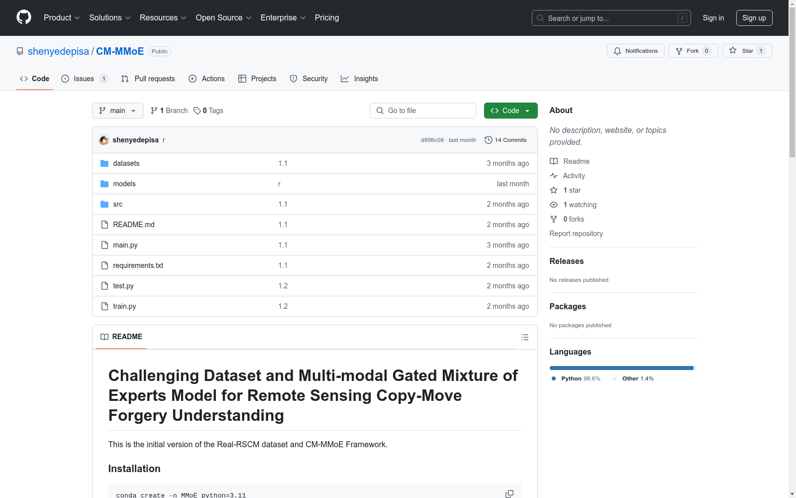
Task: Open the GitHub home logo
Action: (x=24, y=17)
